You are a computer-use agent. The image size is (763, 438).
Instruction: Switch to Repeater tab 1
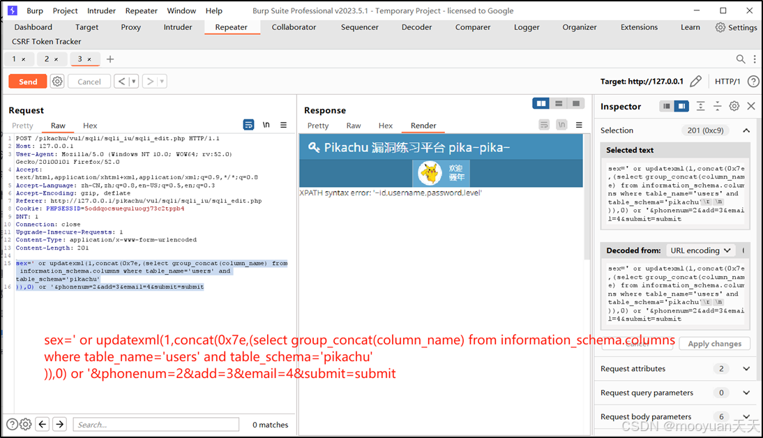pyautogui.click(x=14, y=59)
